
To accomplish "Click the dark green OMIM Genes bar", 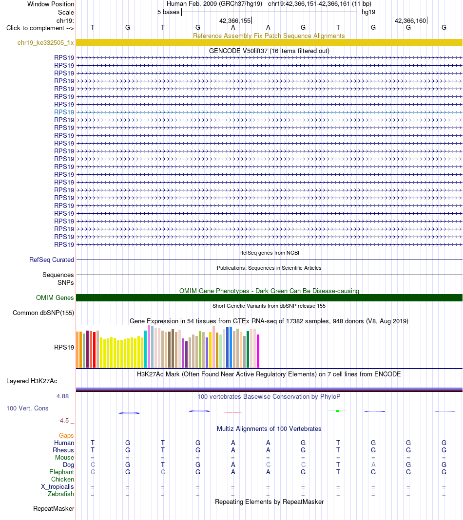I will pyautogui.click(x=269, y=297).
